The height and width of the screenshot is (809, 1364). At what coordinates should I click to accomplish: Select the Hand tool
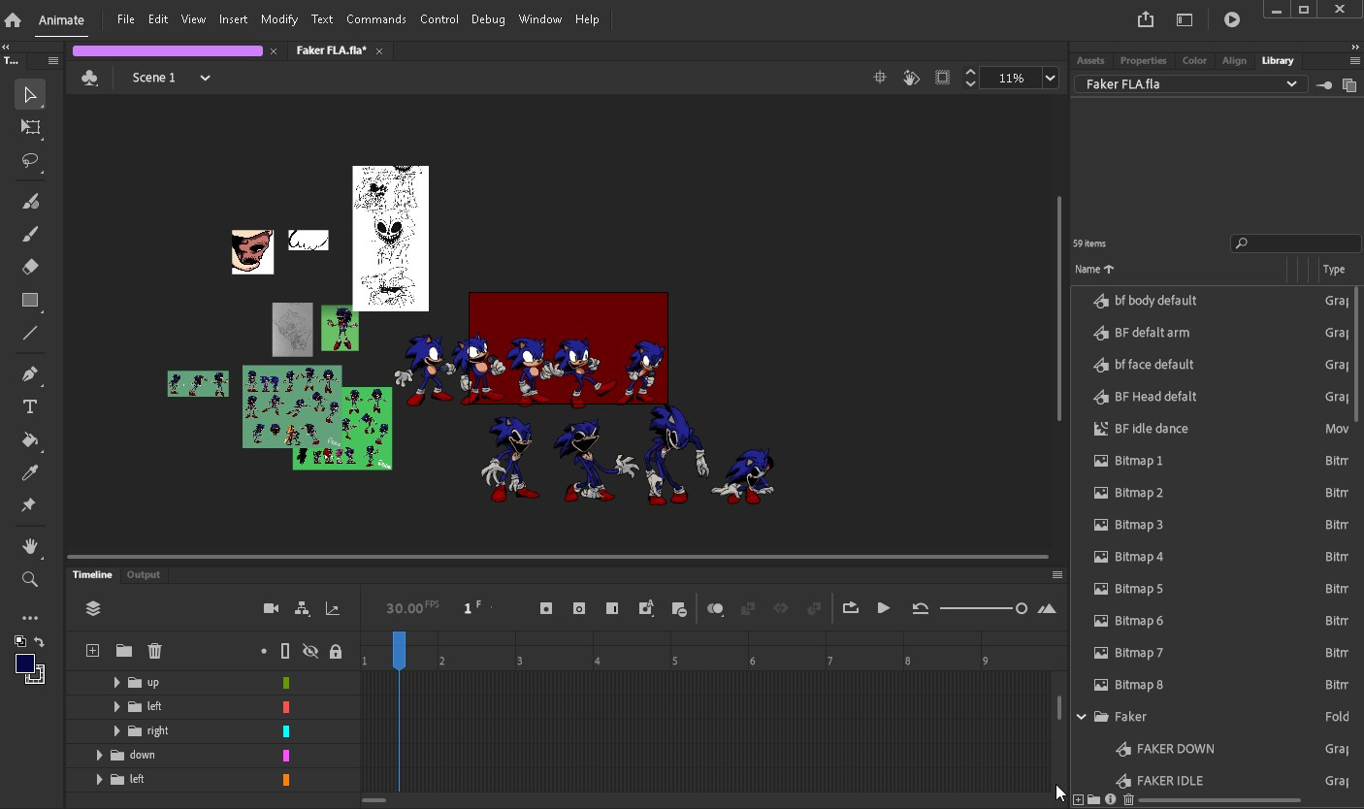[30, 545]
